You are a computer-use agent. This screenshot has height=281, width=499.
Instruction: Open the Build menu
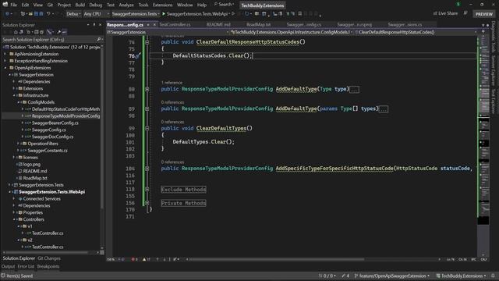tap(80, 5)
